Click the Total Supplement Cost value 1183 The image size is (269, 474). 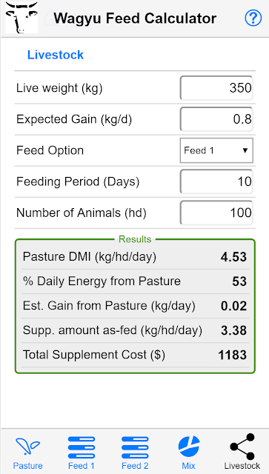[233, 355]
